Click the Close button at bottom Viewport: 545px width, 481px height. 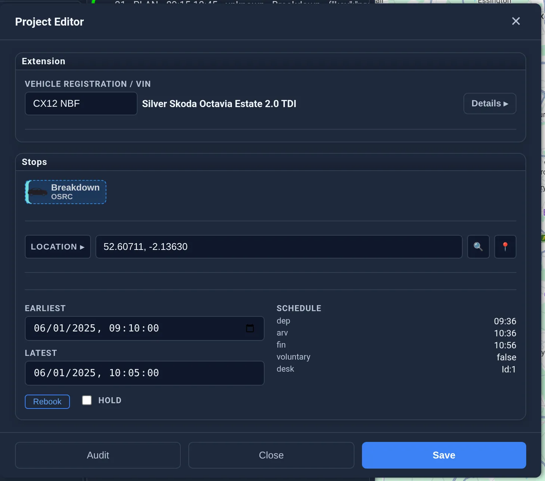coord(271,455)
